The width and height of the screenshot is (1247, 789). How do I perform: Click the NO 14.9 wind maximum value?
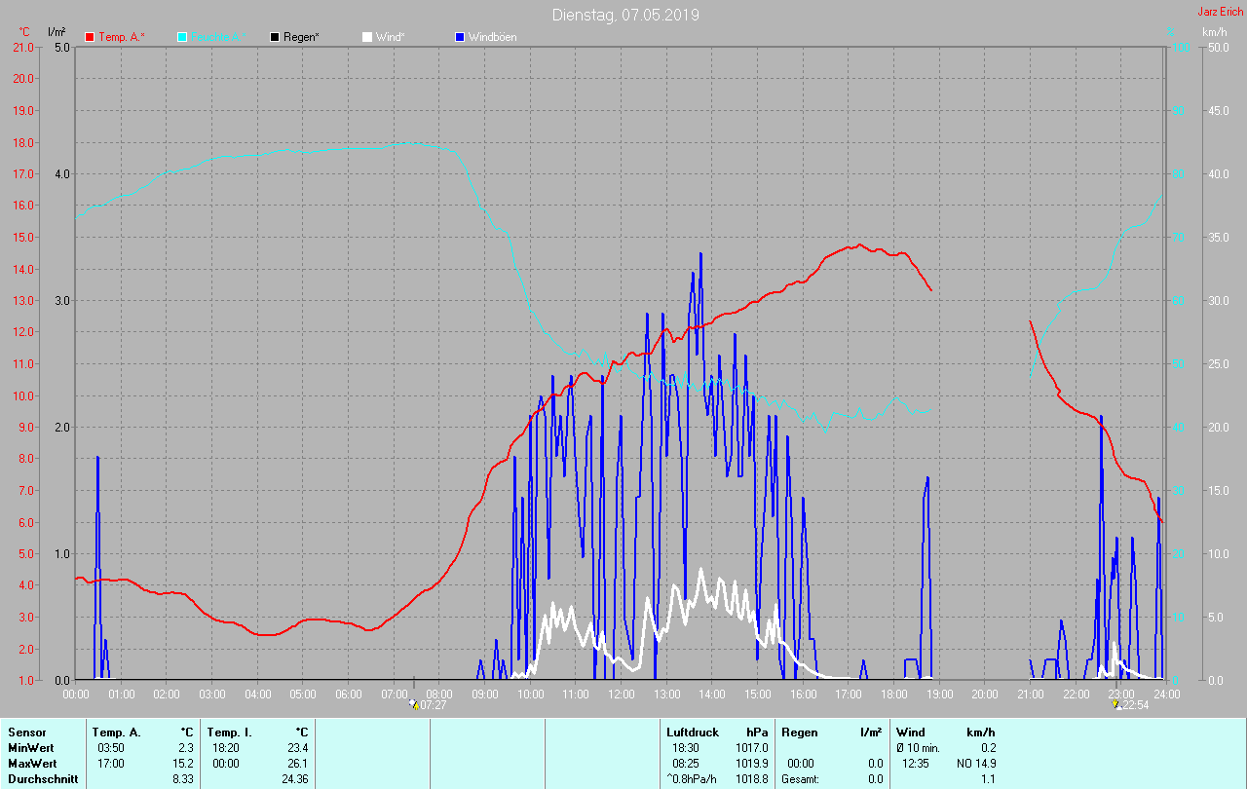[x=976, y=763]
